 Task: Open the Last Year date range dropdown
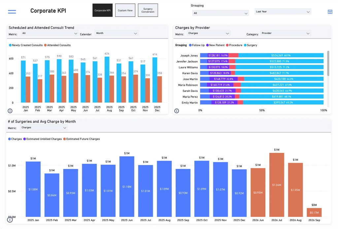tap(283, 12)
